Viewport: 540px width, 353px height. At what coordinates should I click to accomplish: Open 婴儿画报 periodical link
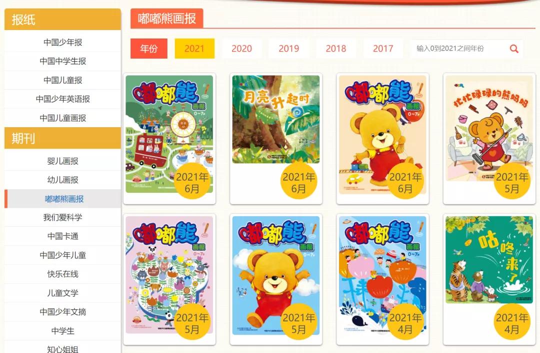coord(62,161)
